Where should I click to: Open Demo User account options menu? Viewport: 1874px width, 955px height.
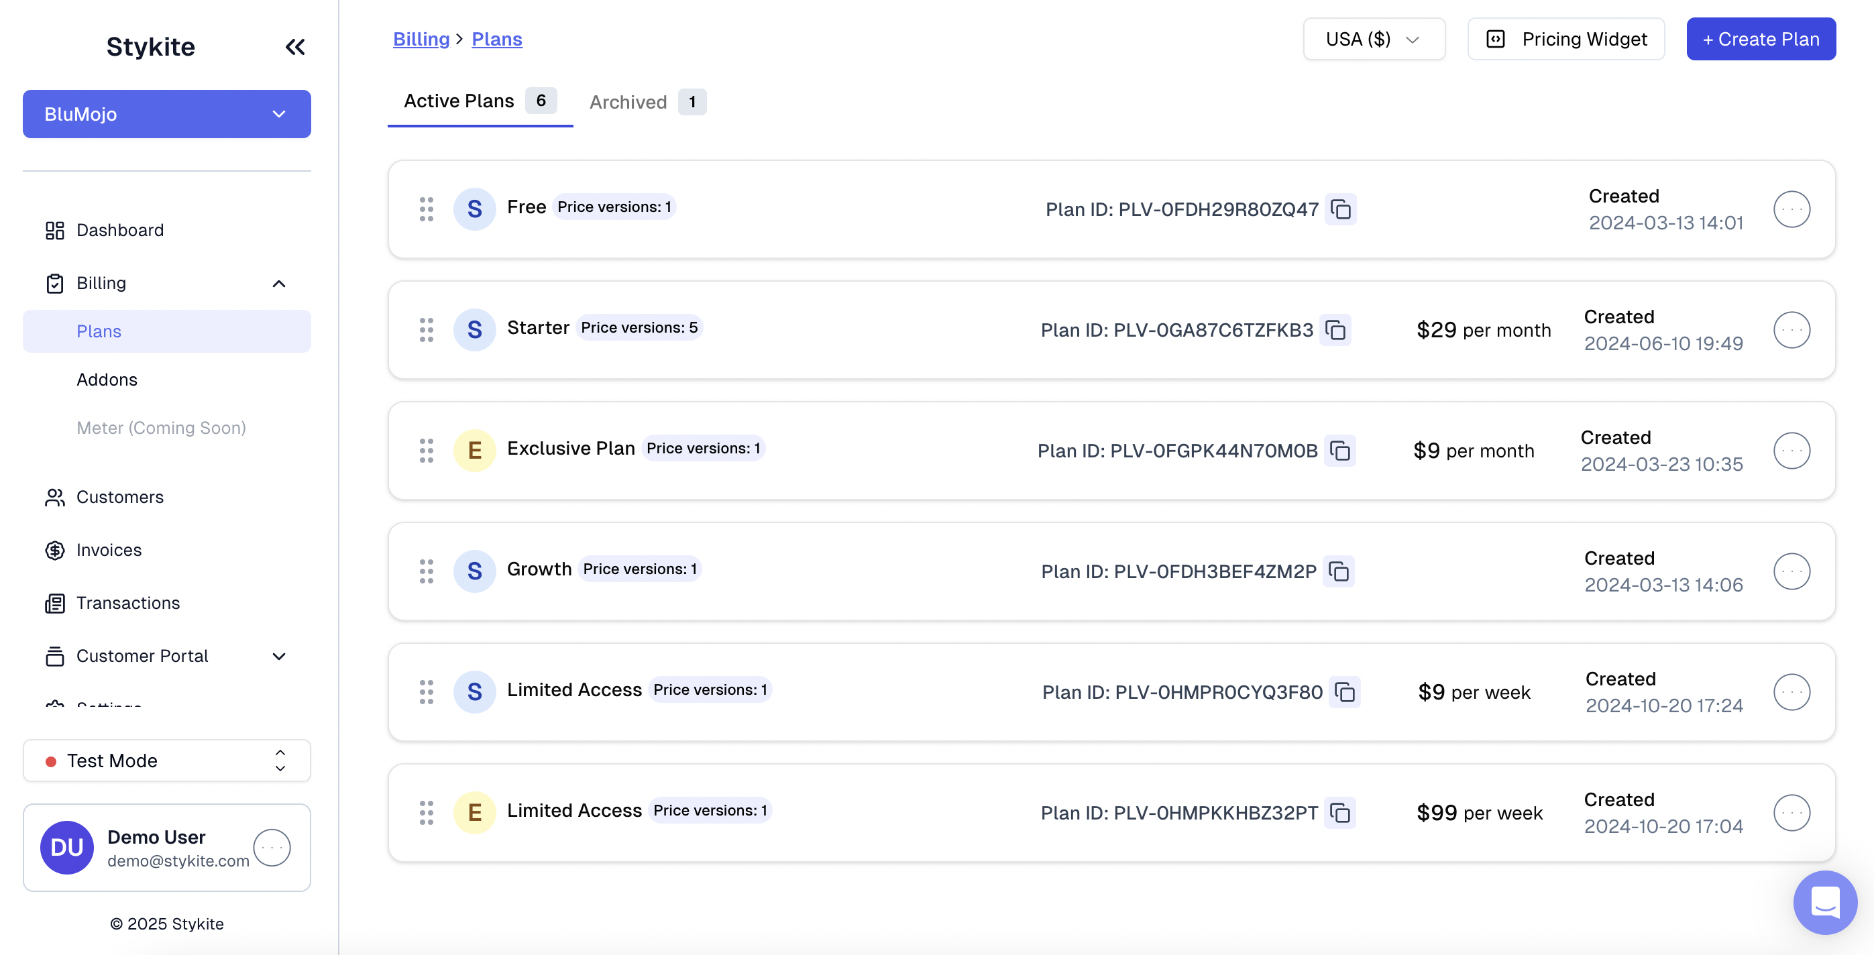pos(272,848)
